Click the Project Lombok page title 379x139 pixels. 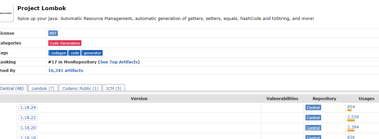(x=41, y=8)
